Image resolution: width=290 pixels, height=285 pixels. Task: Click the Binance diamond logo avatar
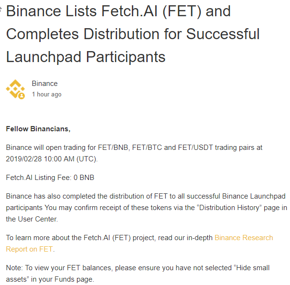tap(15, 89)
